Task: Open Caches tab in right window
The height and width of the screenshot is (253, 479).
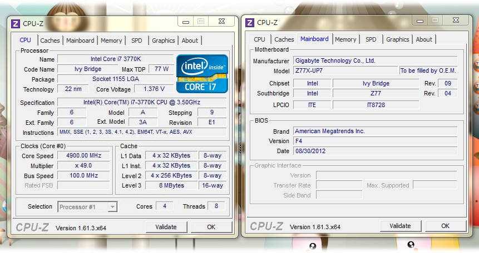Action: click(x=284, y=39)
